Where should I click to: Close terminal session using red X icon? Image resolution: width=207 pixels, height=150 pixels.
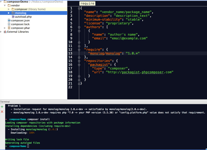point(2,111)
